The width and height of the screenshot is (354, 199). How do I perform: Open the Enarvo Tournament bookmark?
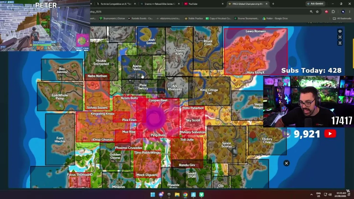(x=246, y=19)
